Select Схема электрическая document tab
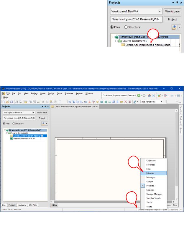The image size is (184, 230). tap(75, 107)
